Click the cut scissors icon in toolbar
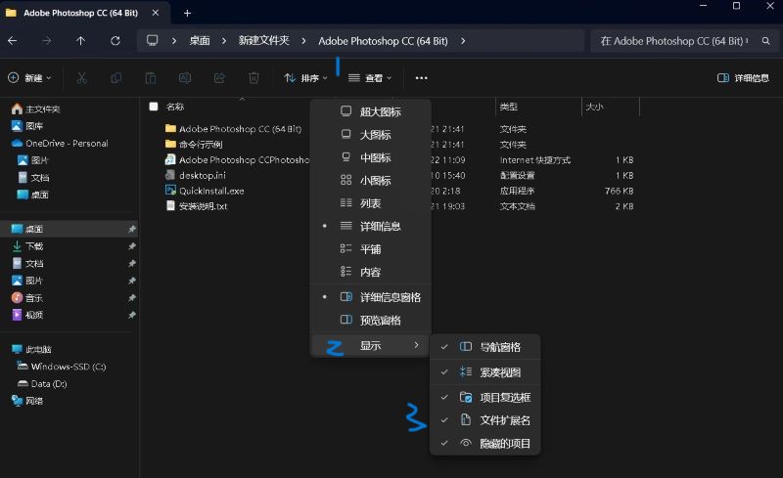The height and width of the screenshot is (478, 783). (82, 78)
